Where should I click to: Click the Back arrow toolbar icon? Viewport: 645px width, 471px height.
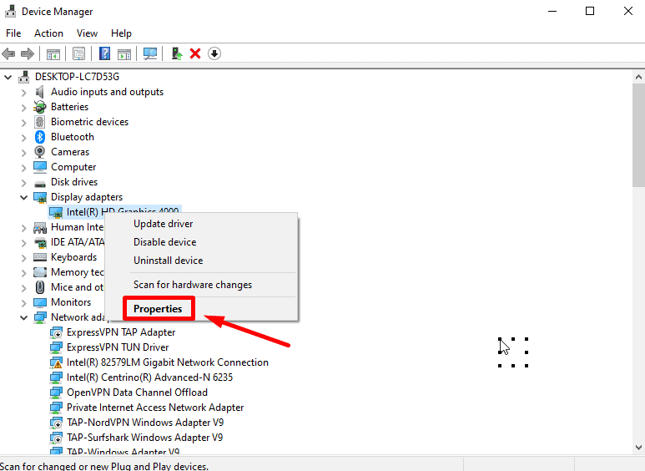point(8,53)
